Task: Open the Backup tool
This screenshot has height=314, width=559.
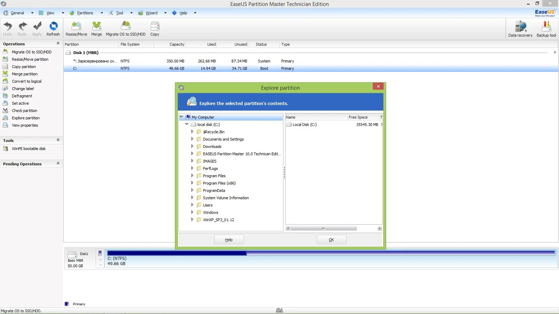Action: point(546,29)
